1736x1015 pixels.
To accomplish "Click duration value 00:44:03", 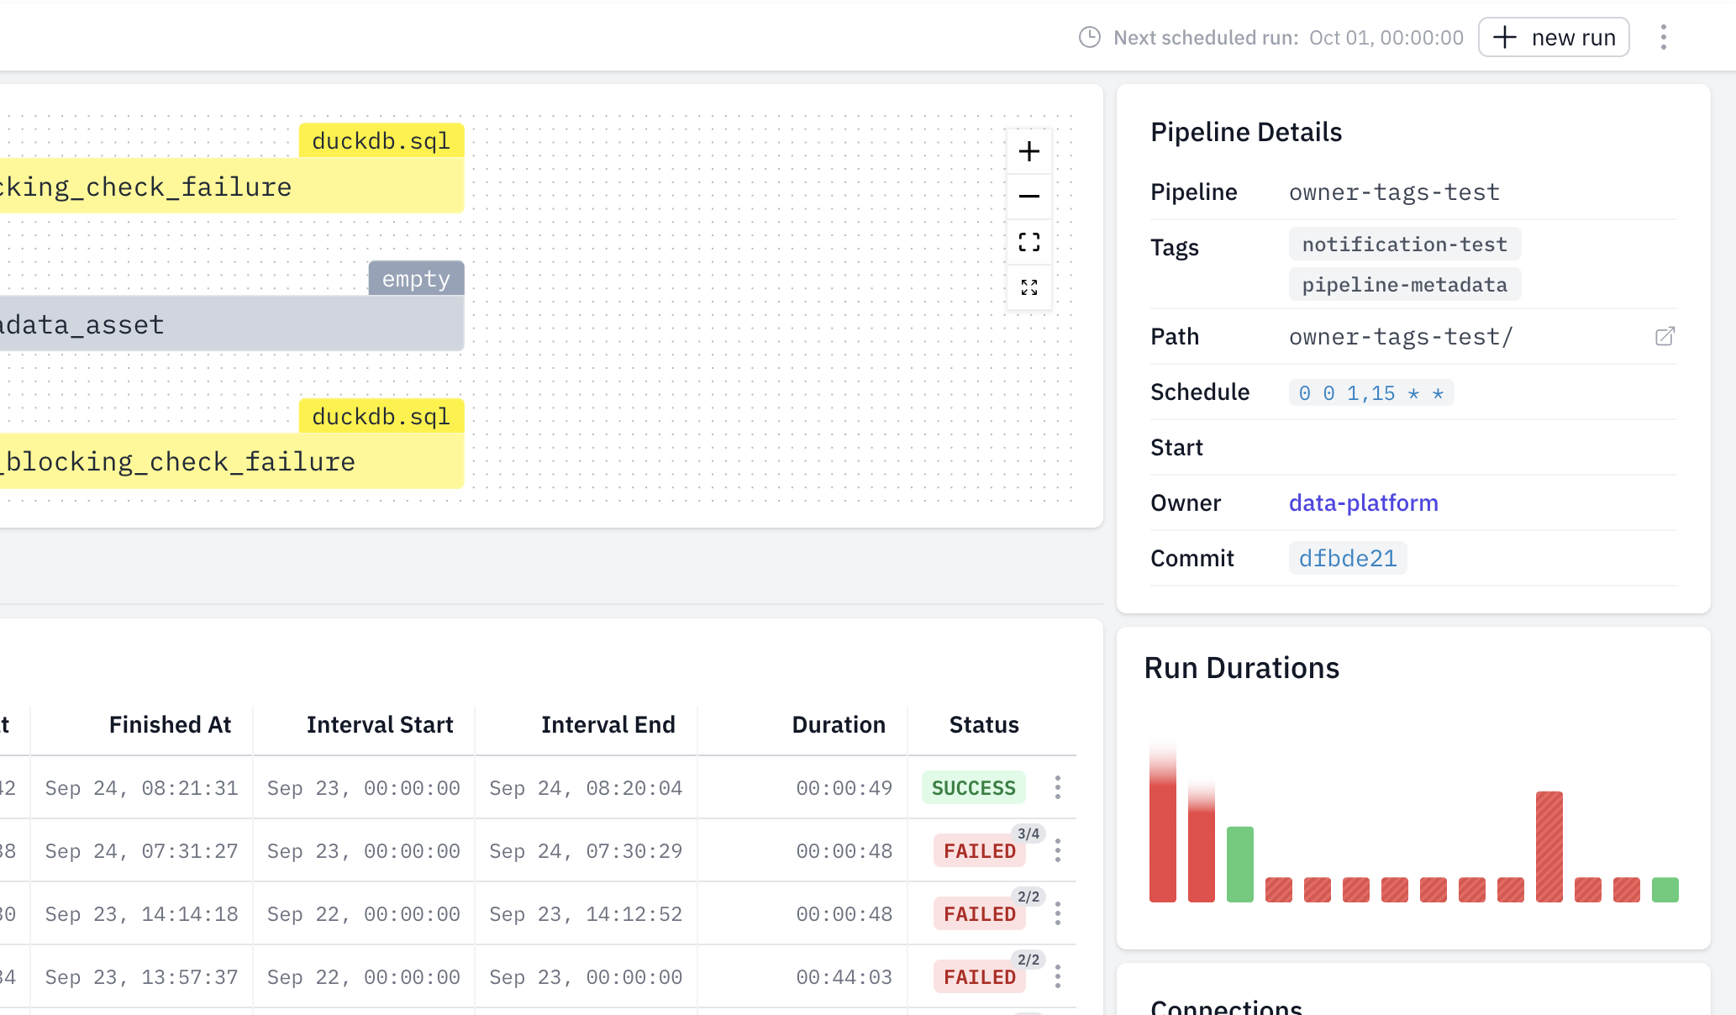I will 844,976.
